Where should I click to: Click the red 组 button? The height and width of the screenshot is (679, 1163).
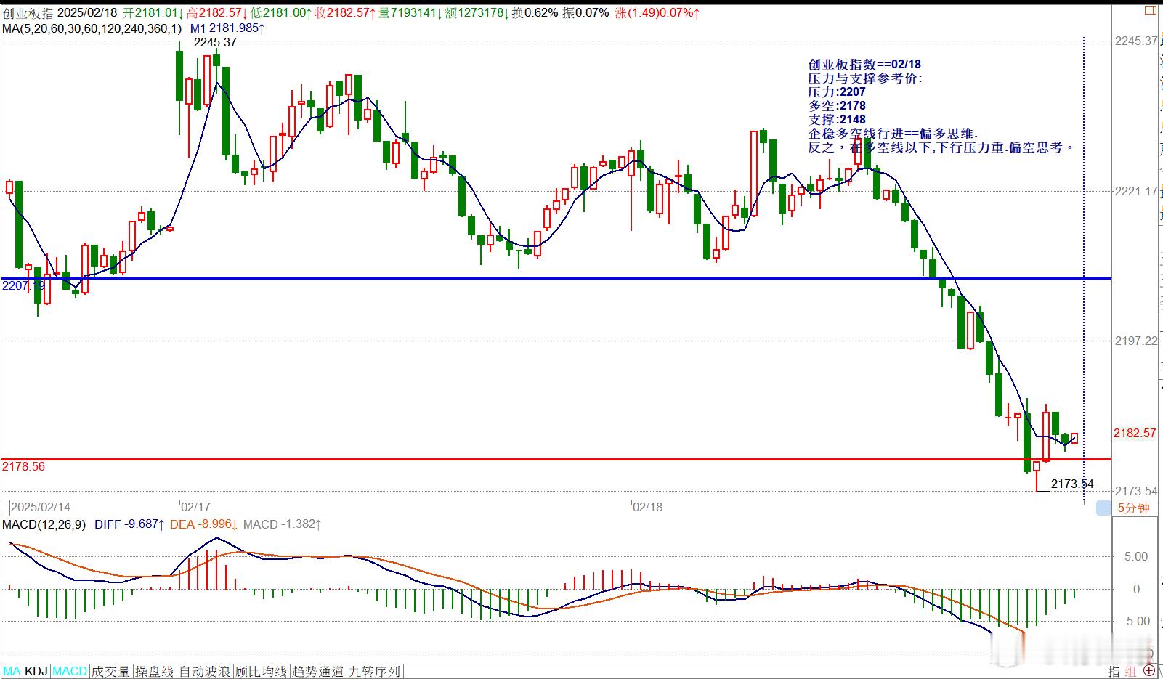click(x=1131, y=672)
